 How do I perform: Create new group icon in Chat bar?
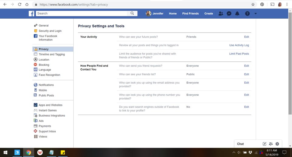coord(271,144)
